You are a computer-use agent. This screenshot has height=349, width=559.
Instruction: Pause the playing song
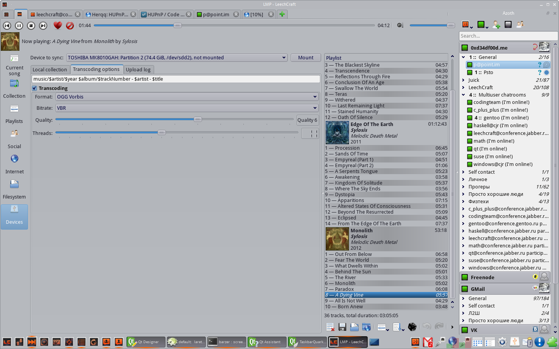[x=19, y=26]
